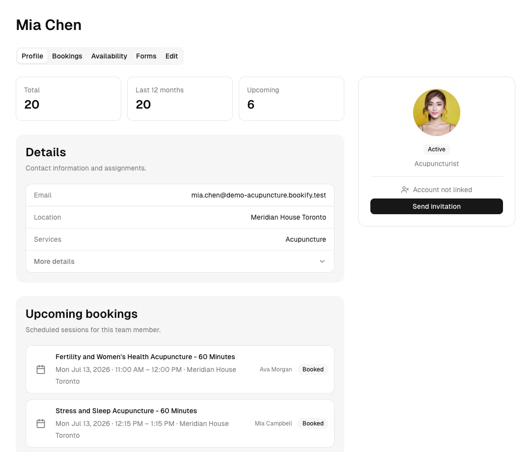Viewport: 531px width, 452px height.
Task: Go to the Forms tab
Action: pyautogui.click(x=146, y=56)
